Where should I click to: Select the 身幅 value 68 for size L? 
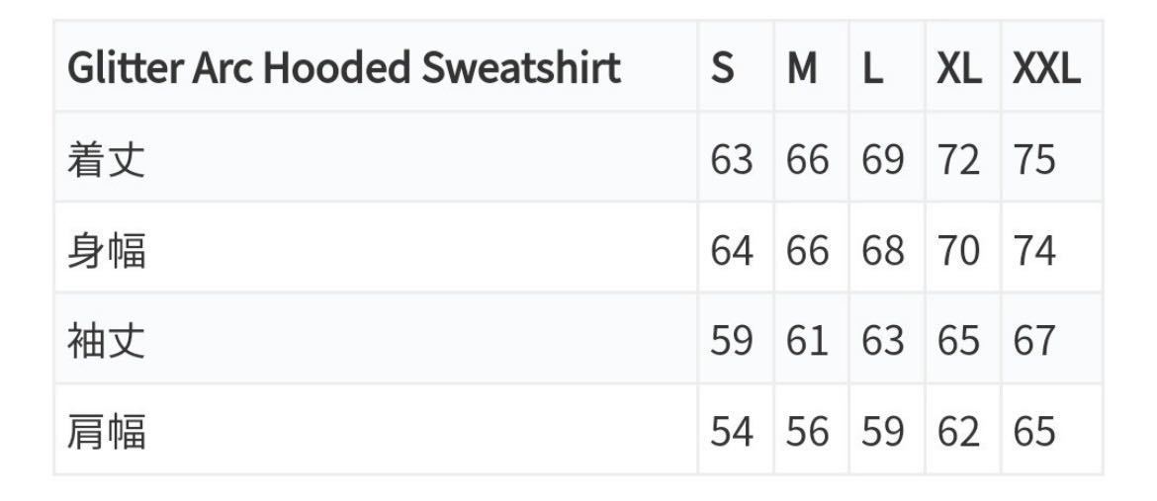(x=882, y=250)
